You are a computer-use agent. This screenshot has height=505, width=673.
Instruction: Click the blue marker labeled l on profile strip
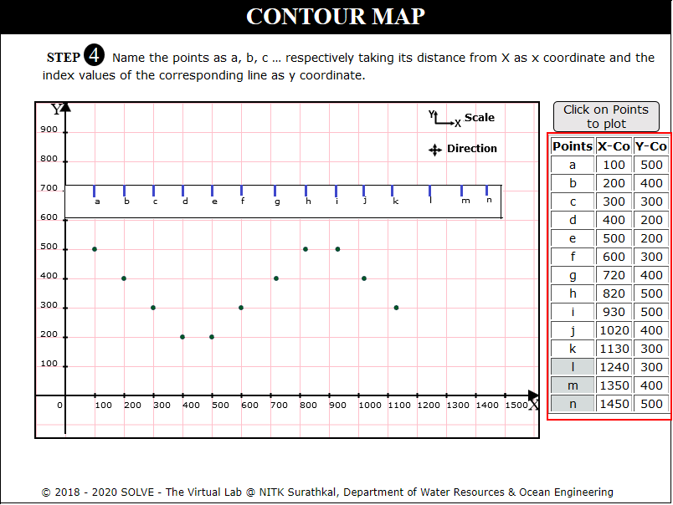[430, 191]
